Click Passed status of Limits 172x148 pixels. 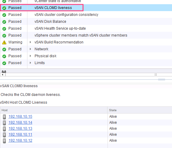click(15, 63)
